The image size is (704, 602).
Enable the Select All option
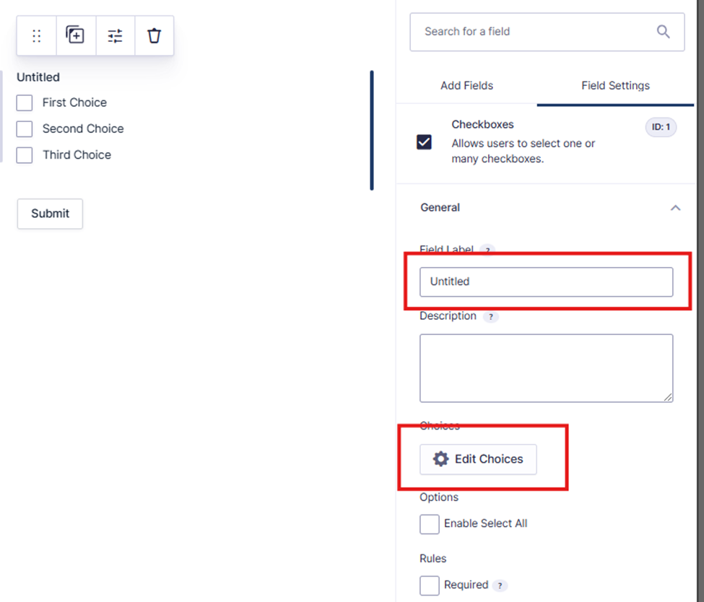pyautogui.click(x=430, y=524)
